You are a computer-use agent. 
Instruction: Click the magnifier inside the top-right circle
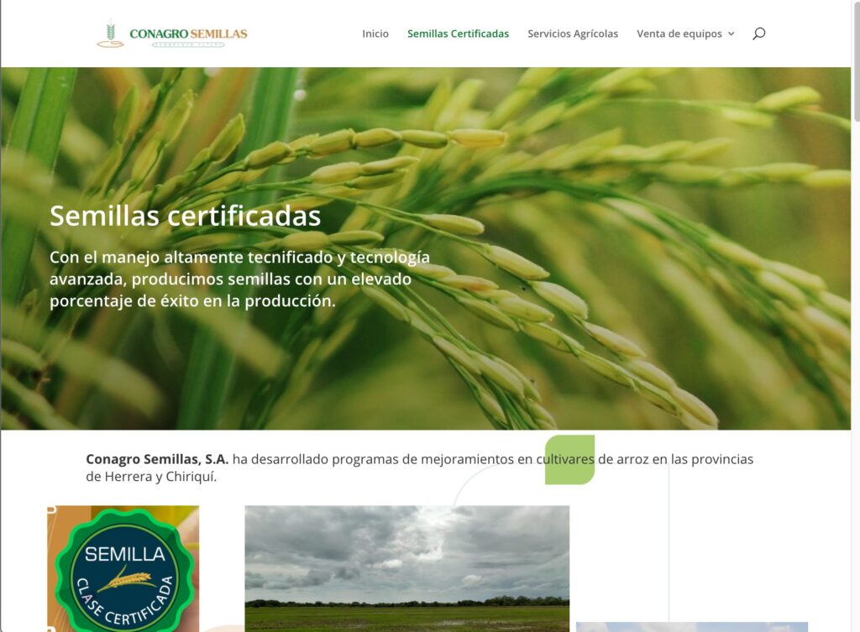758,34
